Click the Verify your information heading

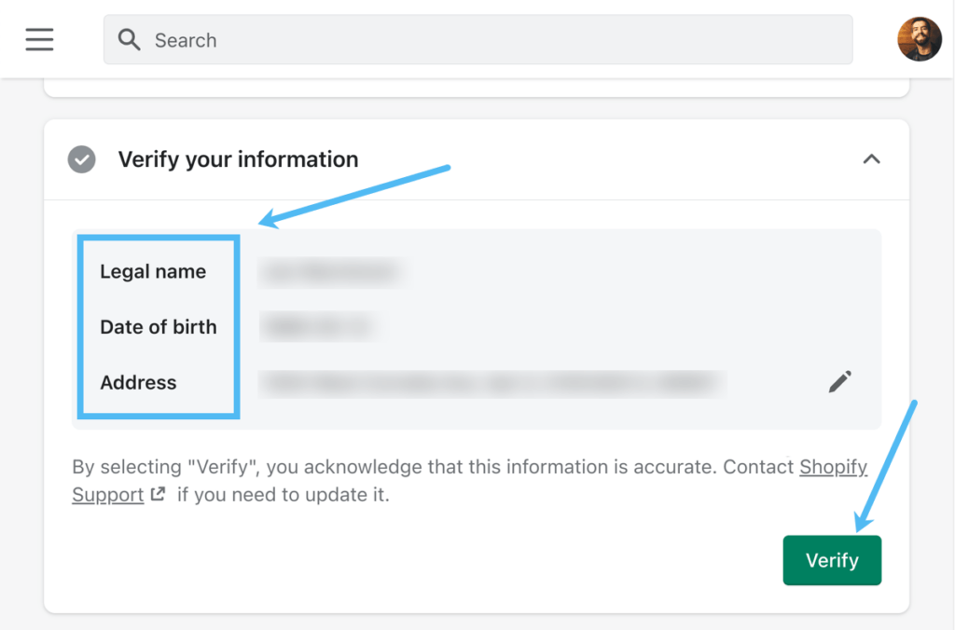238,159
